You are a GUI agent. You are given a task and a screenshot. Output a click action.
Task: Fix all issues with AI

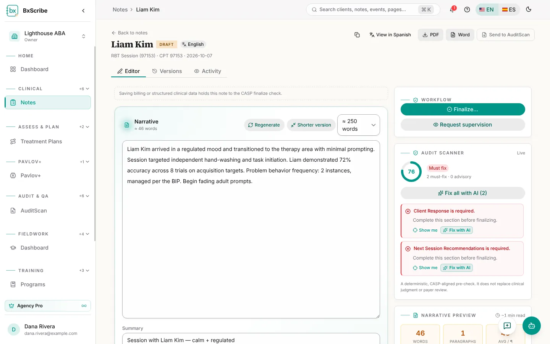463,193
